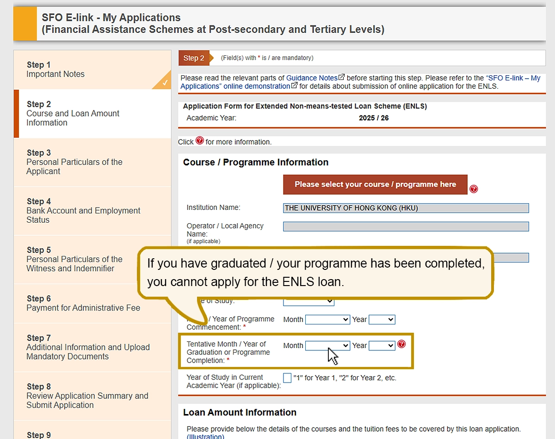The width and height of the screenshot is (555, 439).
Task: Click the red question mark after 'Click'
Action: tap(200, 140)
